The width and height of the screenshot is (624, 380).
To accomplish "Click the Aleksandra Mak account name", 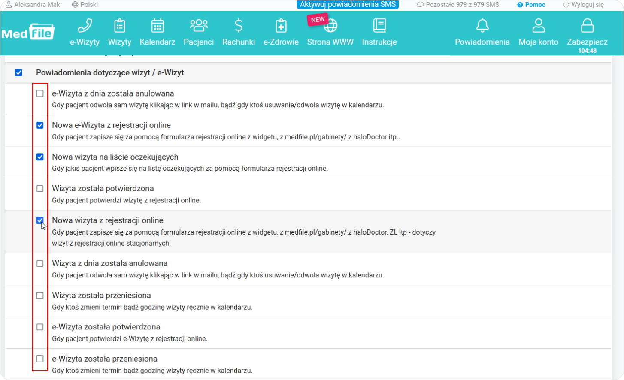I will tap(37, 5).
